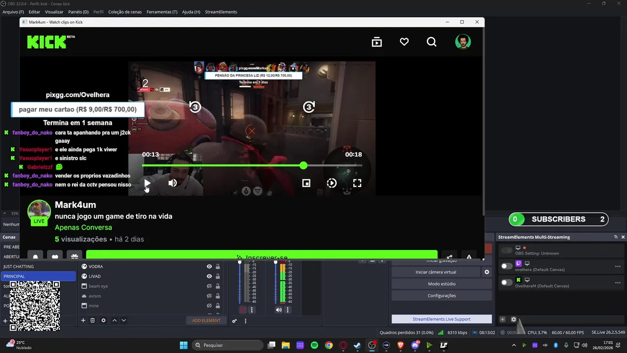Open Ferramentas menu

point(162,12)
